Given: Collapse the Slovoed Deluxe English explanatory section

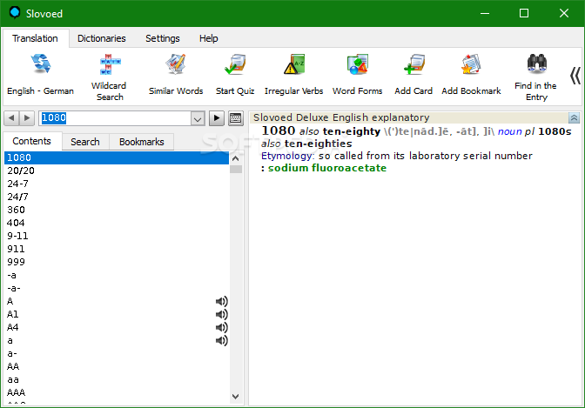Looking at the screenshot, I should [574, 117].
